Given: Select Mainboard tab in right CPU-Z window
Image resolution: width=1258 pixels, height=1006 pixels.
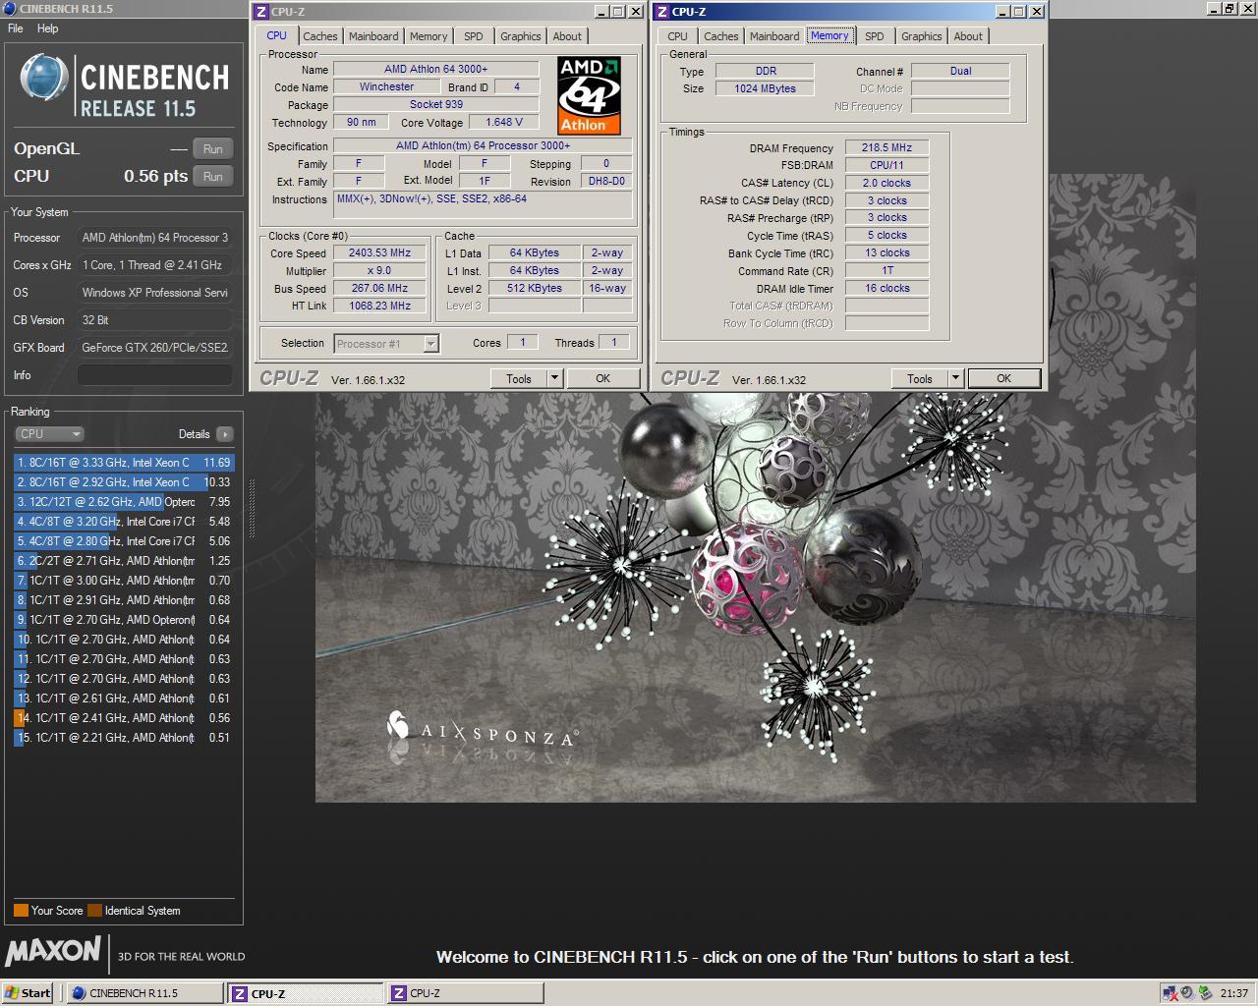Looking at the screenshot, I should (x=774, y=36).
